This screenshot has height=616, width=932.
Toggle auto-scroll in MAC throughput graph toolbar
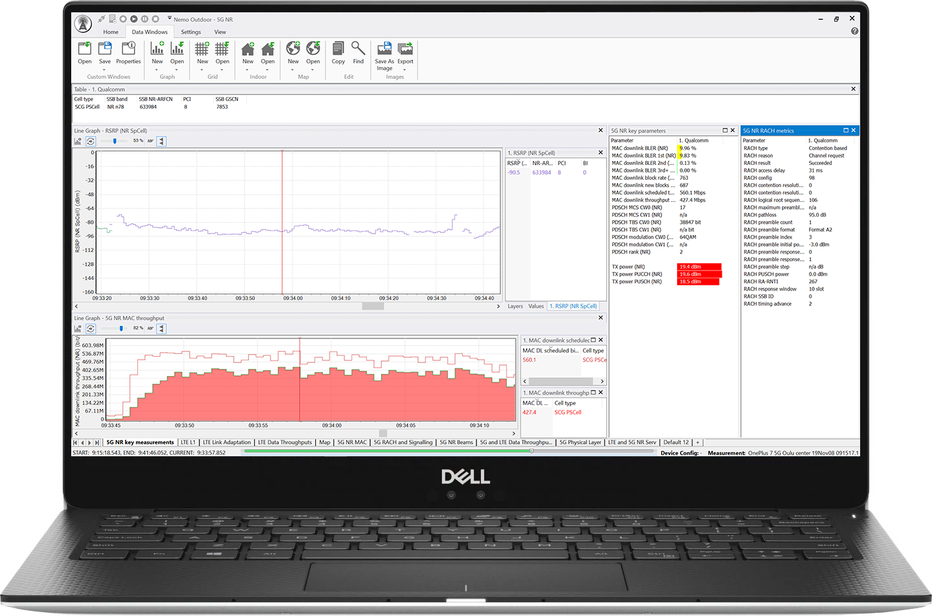[x=91, y=329]
